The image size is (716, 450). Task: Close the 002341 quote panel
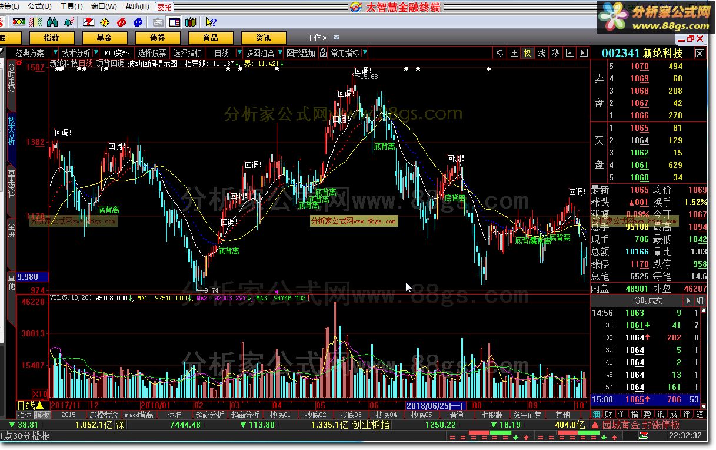(700, 53)
